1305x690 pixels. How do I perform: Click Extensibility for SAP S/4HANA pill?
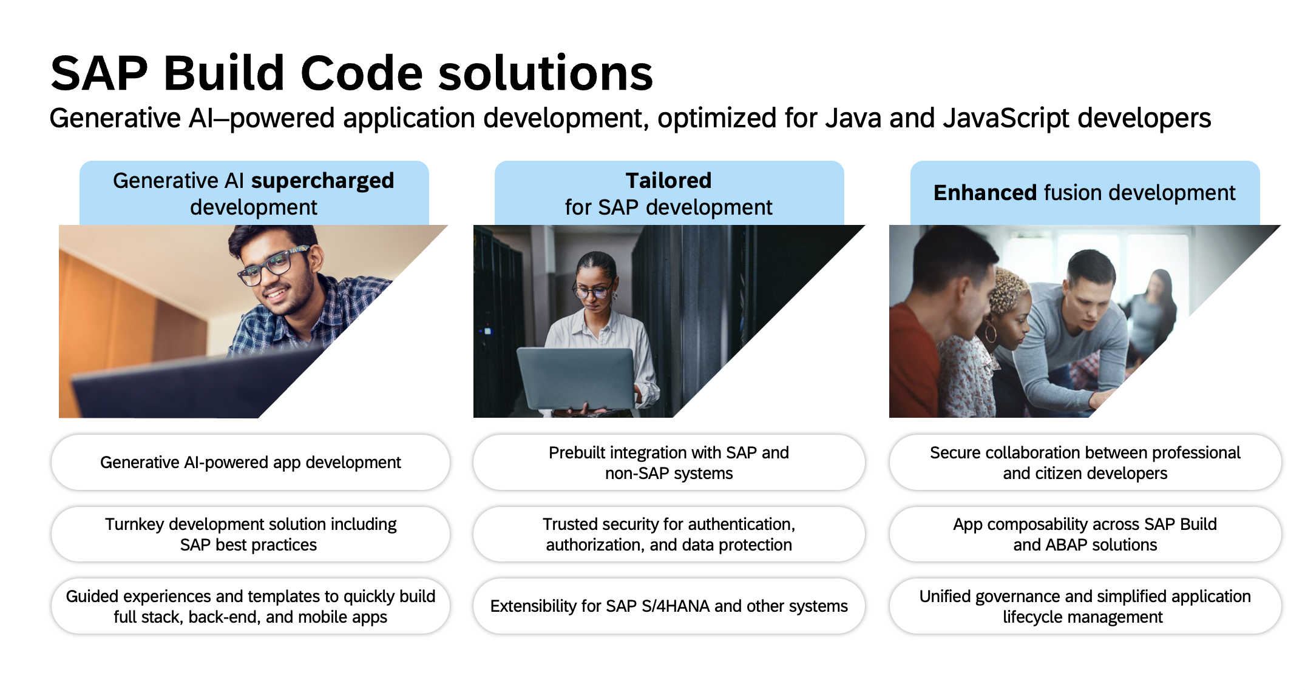tap(668, 606)
